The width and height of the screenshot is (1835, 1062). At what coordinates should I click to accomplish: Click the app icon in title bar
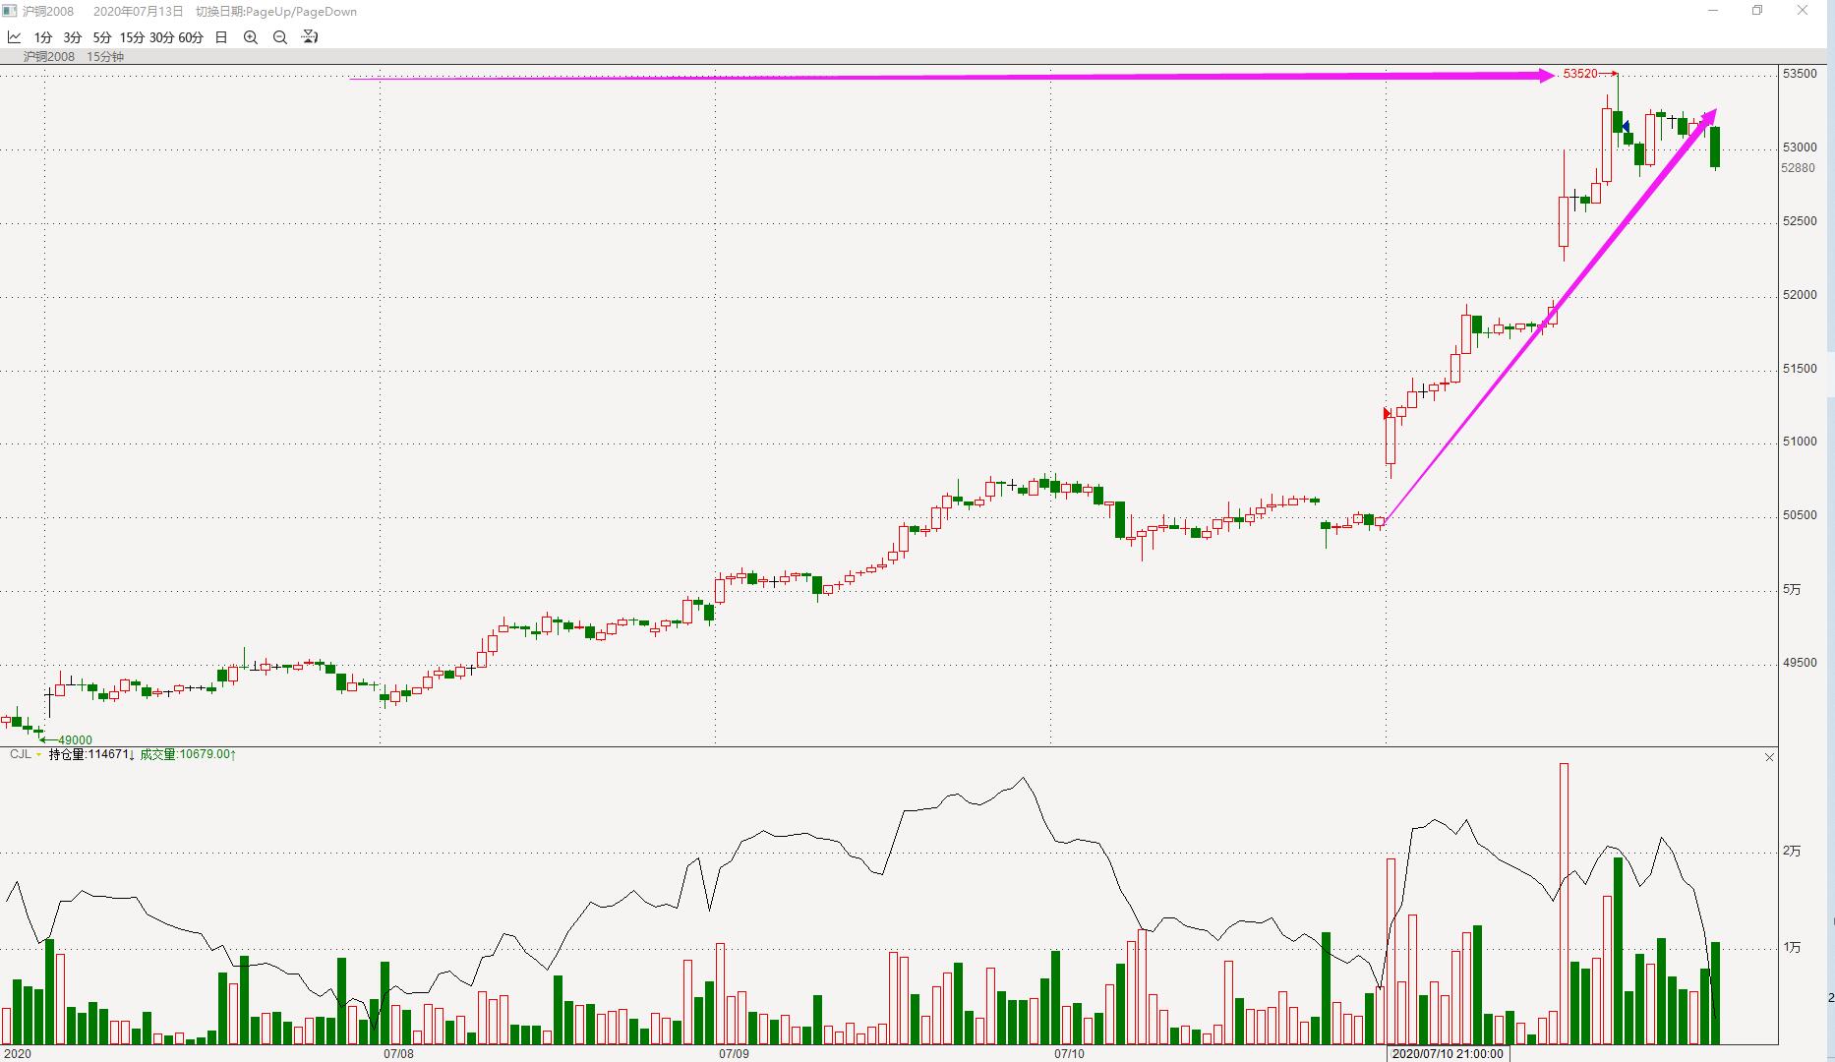(10, 11)
